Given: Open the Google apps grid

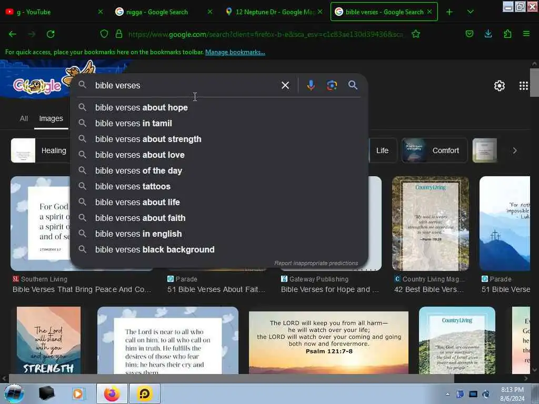Looking at the screenshot, I should [x=524, y=86].
